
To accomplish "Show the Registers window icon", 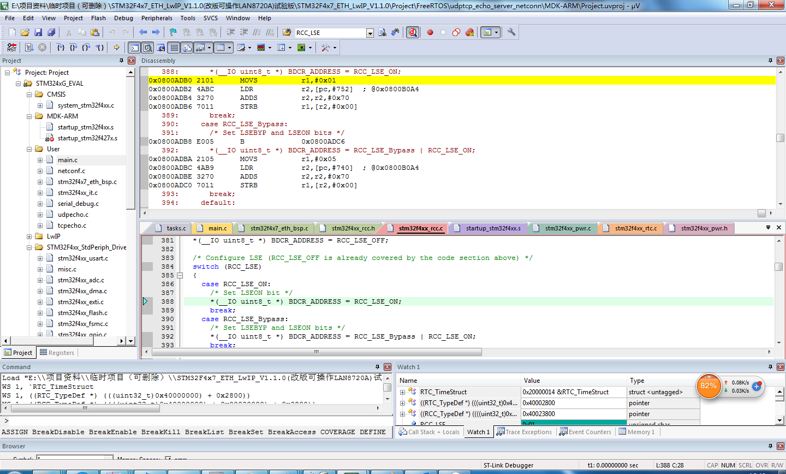I will tap(174, 48).
